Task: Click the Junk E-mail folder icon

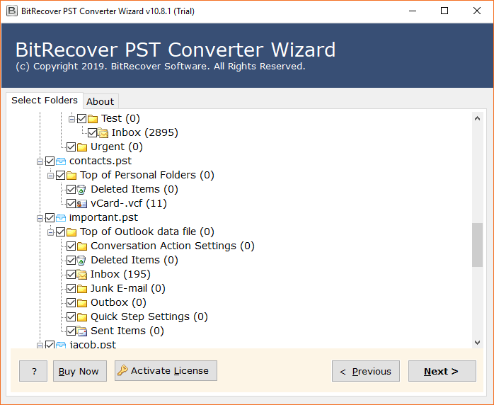Action: click(x=82, y=289)
